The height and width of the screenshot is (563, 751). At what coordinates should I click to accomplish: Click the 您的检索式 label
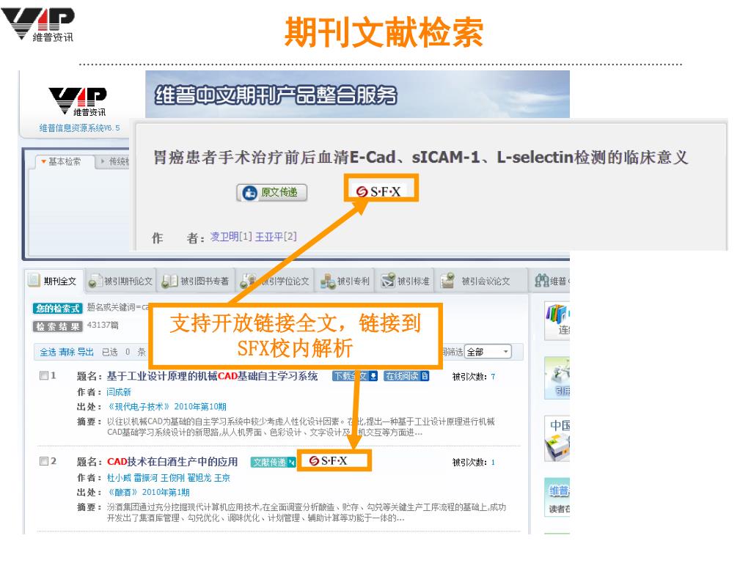tap(57, 309)
